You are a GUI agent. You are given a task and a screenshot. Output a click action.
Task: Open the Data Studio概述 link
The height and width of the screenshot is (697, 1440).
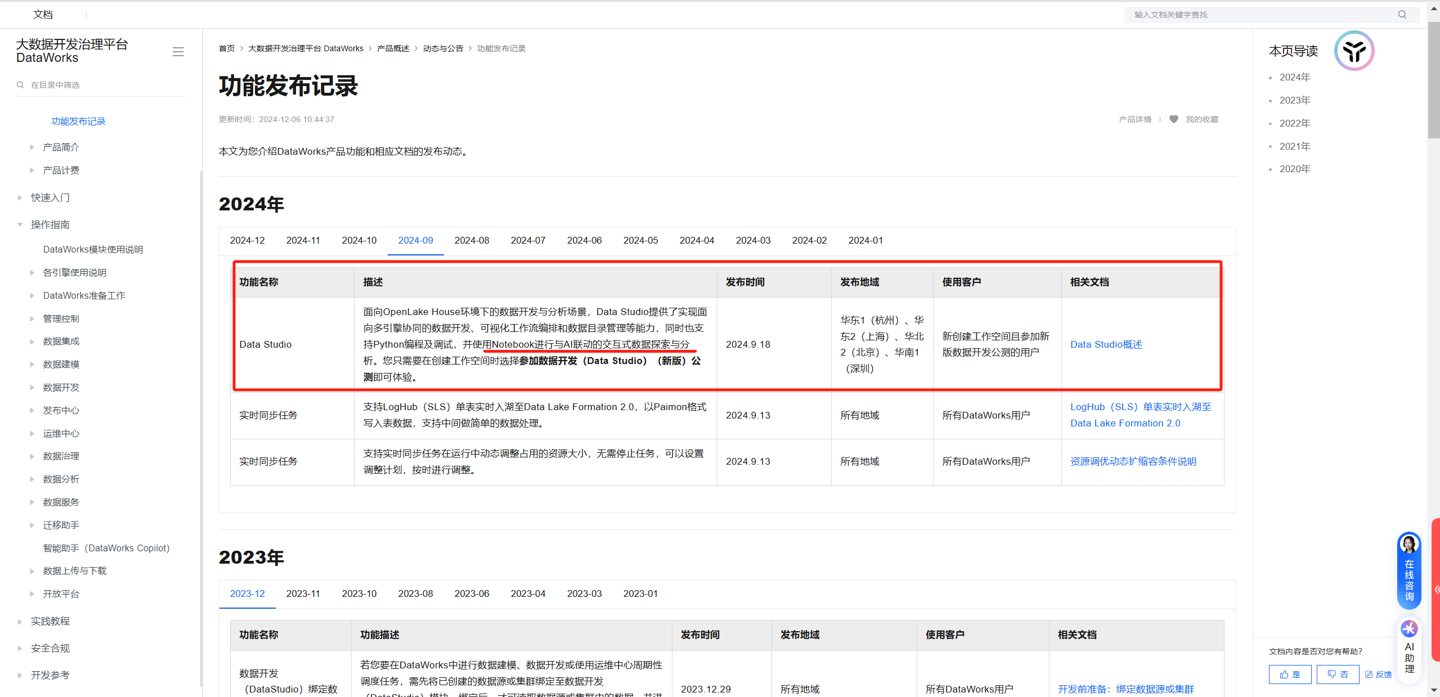[x=1105, y=344]
